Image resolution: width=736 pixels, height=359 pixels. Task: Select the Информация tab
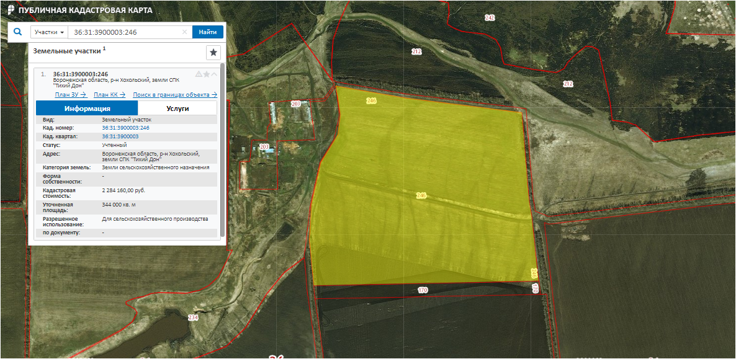click(87, 109)
